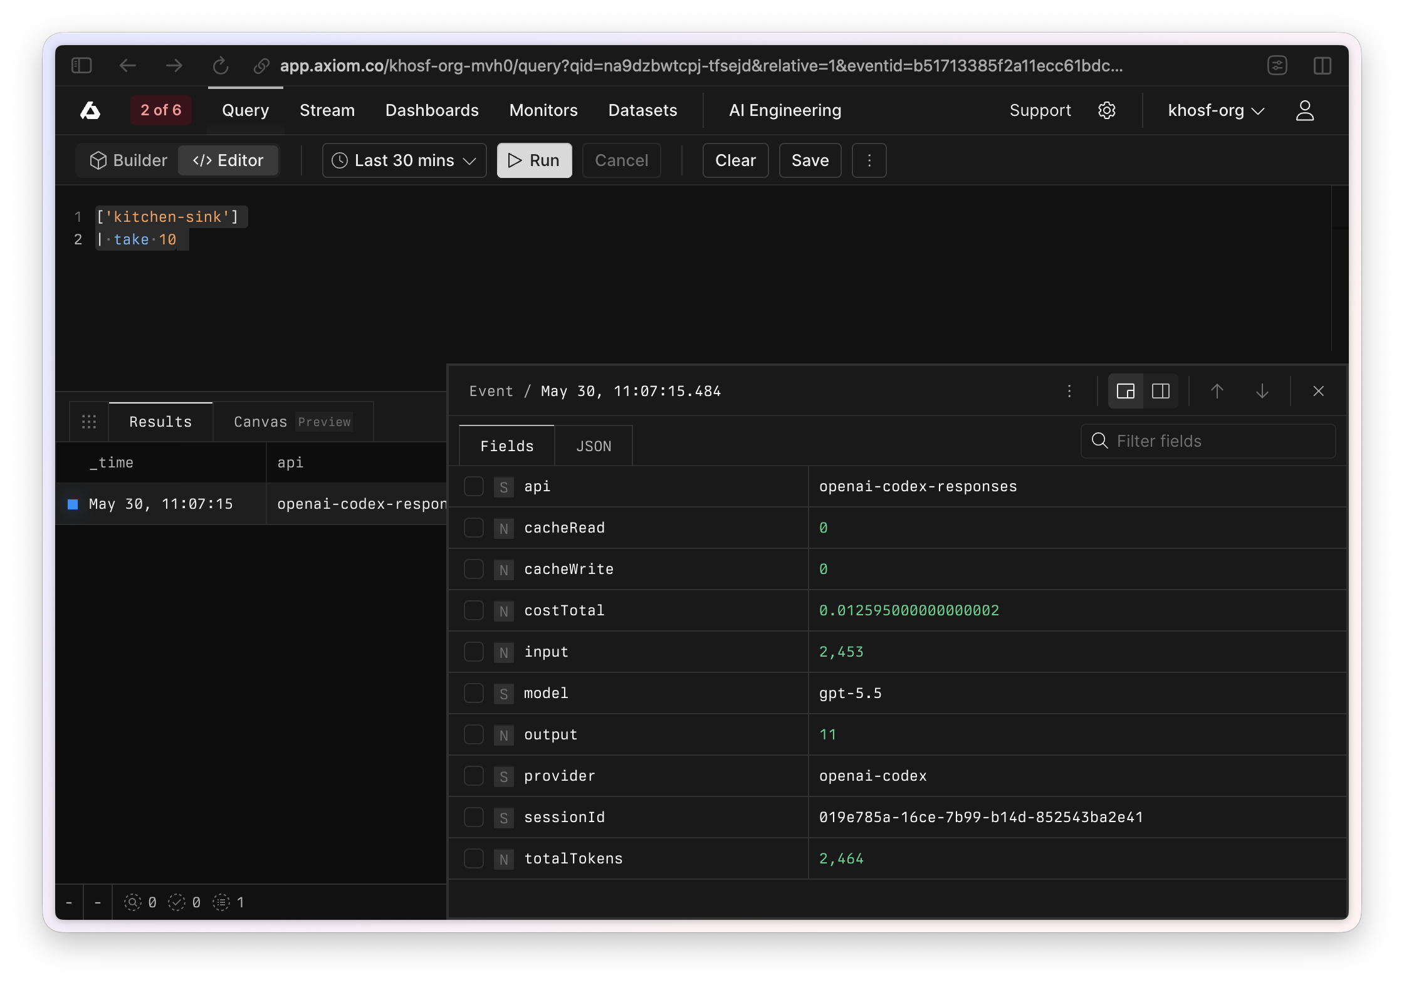This screenshot has width=1404, height=985.
Task: Click the link icon beside the URL
Action: click(261, 65)
